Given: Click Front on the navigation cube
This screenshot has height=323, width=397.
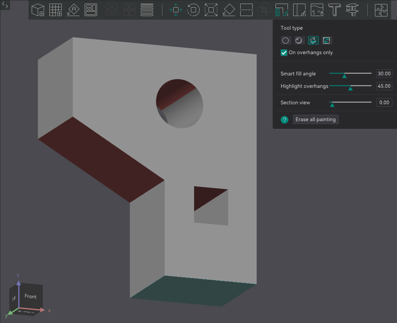Looking at the screenshot, I should pos(30,297).
